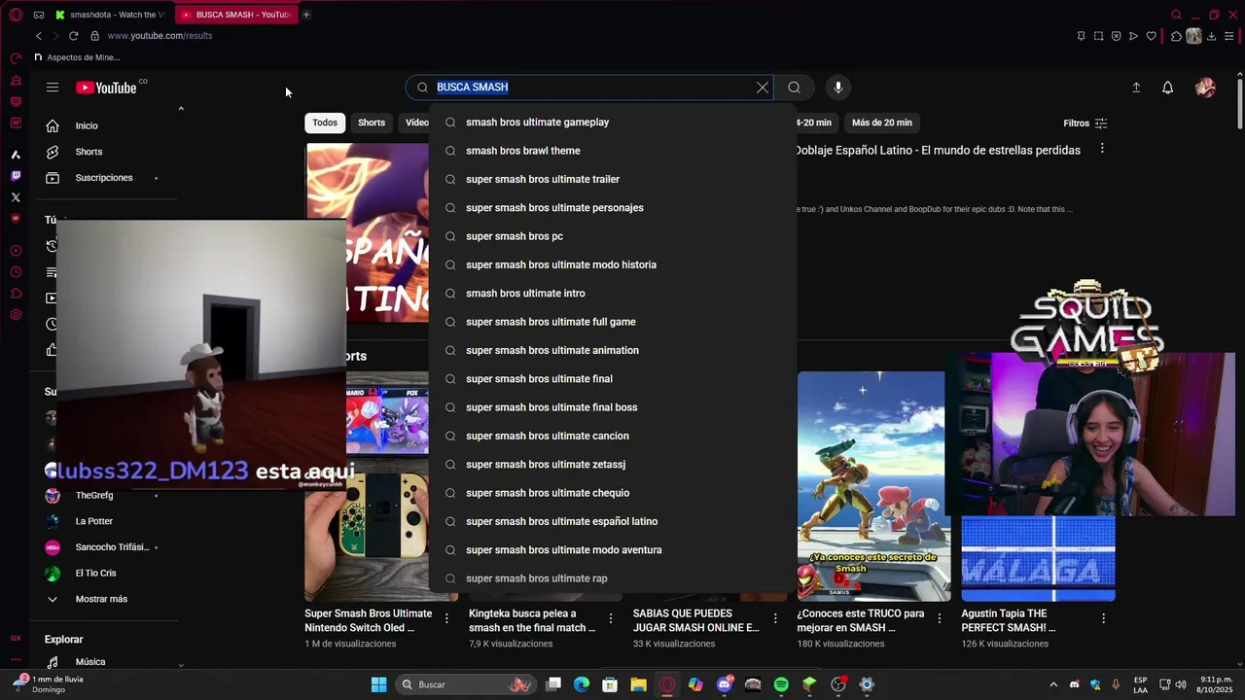Open the Opera flow send icon

point(1133,36)
